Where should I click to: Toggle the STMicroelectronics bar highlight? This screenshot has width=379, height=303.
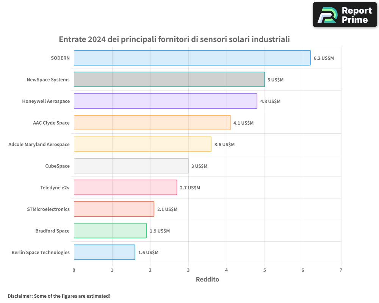pyautogui.click(x=114, y=209)
